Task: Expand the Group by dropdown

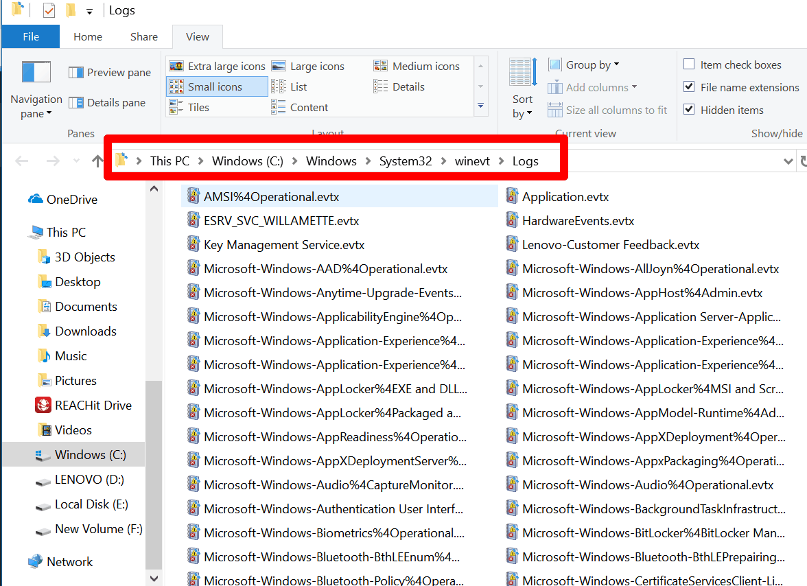Action: [x=583, y=65]
